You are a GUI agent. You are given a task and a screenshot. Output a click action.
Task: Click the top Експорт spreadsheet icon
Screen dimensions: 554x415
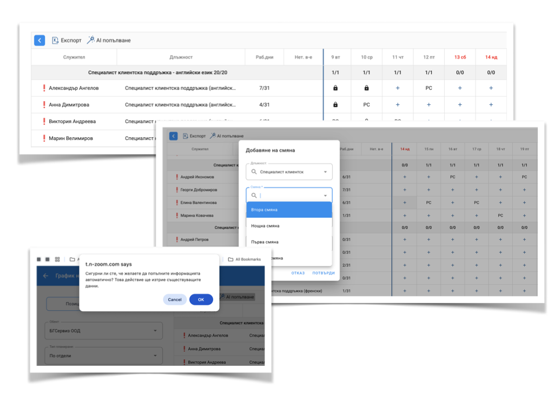pyautogui.click(x=55, y=41)
